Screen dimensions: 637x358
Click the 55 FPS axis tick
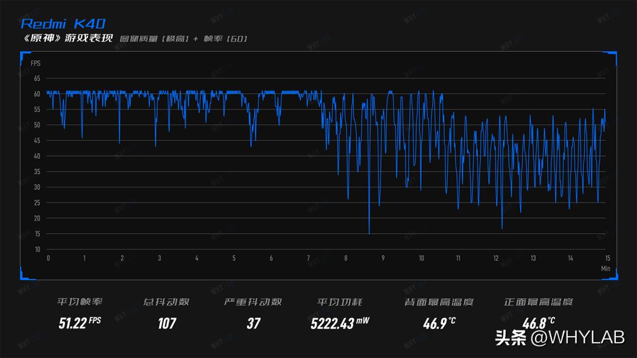37,110
